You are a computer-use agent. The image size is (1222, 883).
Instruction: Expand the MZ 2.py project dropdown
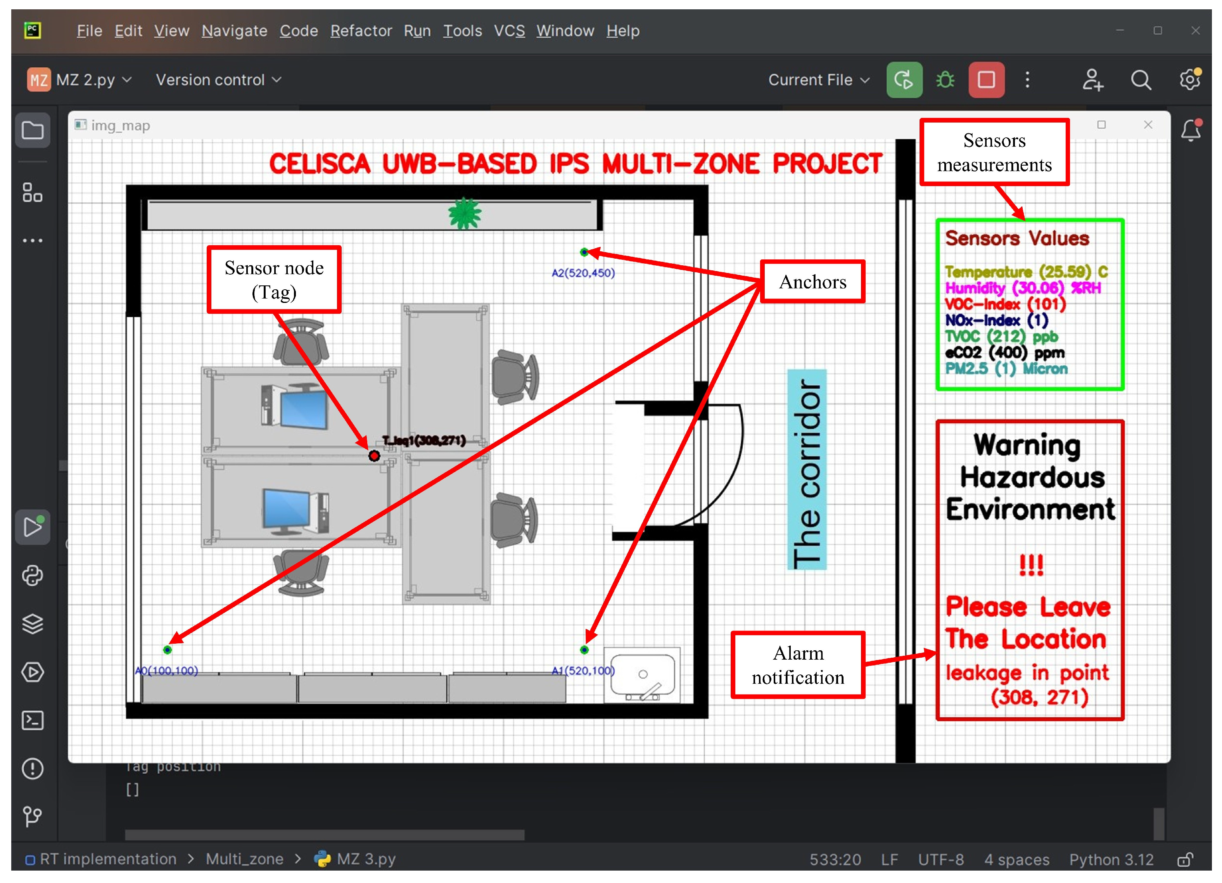coord(94,80)
